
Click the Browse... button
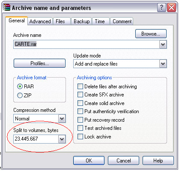point(151,34)
